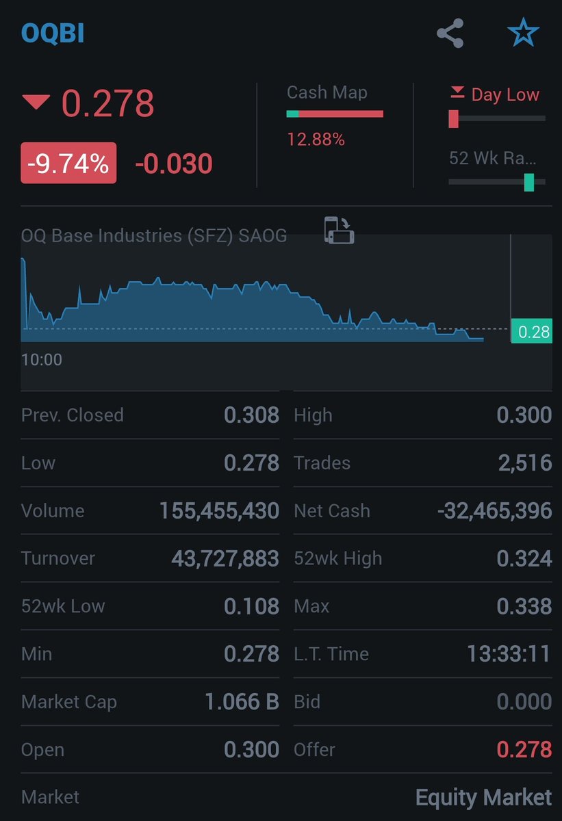Tap the Volume value 155,455,430
Viewport: 562px width, 821px height.
[x=219, y=511]
